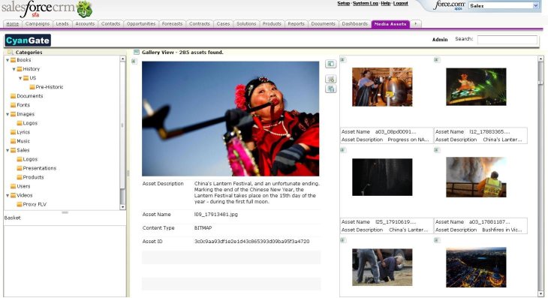
Task: Click corner icon above a03_08pd0091 thumbnail
Action: [x=343, y=60]
